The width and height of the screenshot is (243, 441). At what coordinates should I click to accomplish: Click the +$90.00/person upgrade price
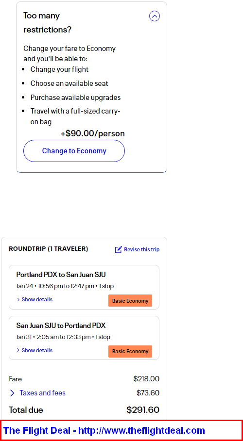[x=93, y=133]
